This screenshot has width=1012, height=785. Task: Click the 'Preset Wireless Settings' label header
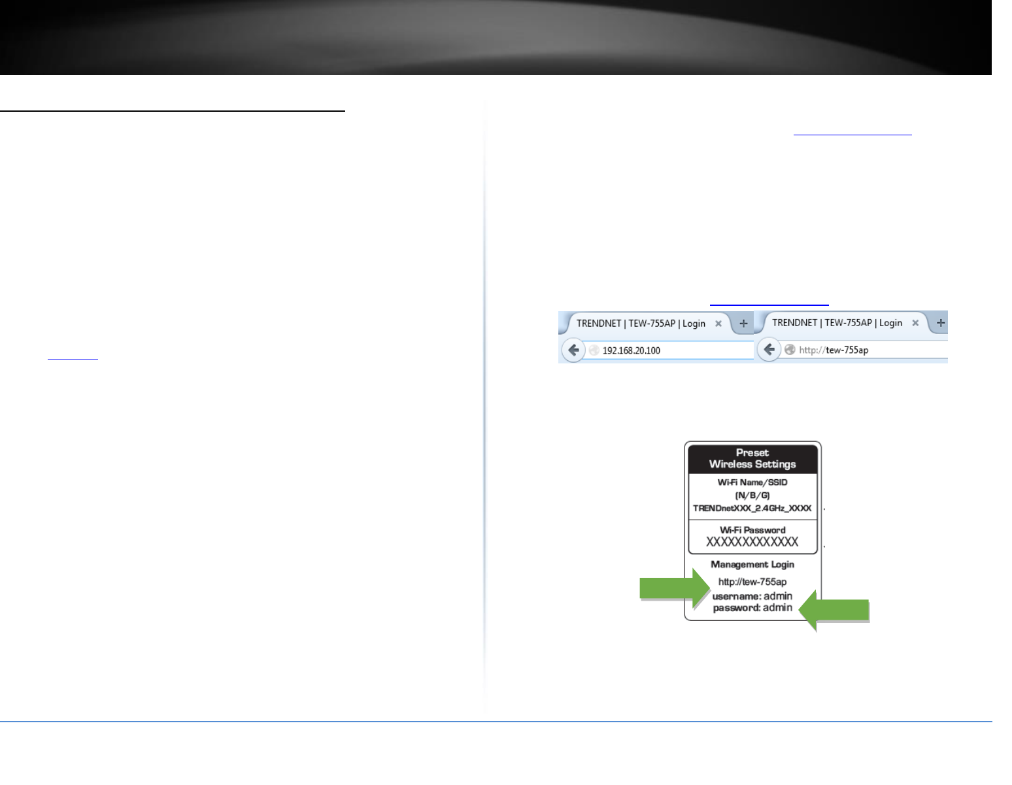[x=752, y=459]
